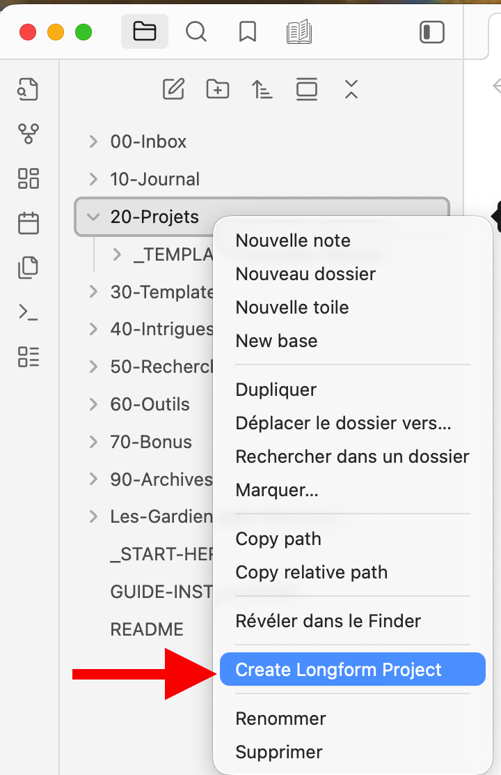
Task: Toggle the left sidebar visibility
Action: pos(432,32)
